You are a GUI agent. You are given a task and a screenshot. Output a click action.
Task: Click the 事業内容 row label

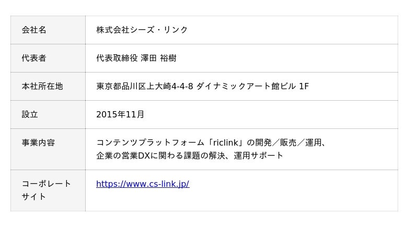[38, 142]
